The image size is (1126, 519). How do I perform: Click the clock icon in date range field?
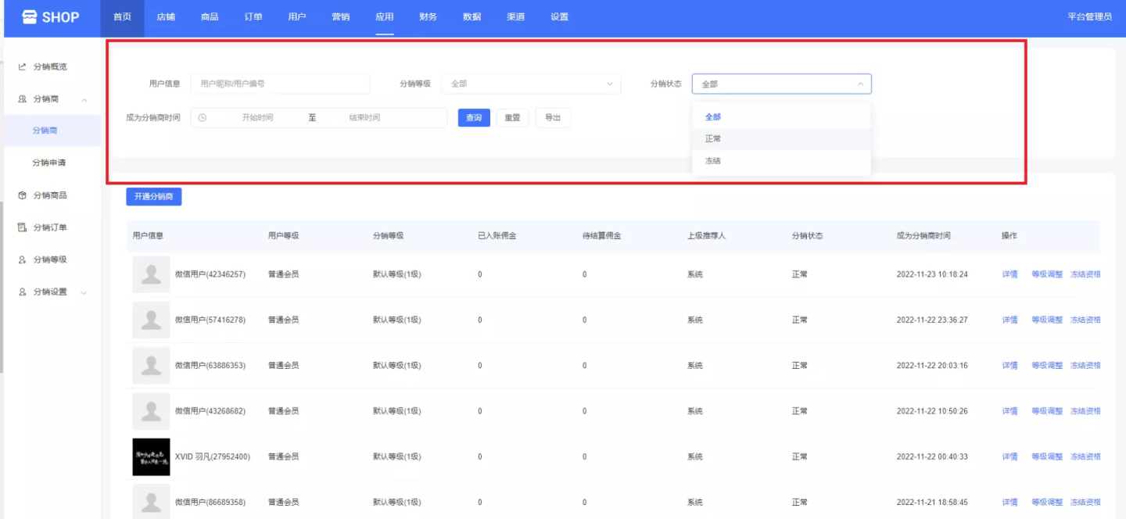click(203, 118)
